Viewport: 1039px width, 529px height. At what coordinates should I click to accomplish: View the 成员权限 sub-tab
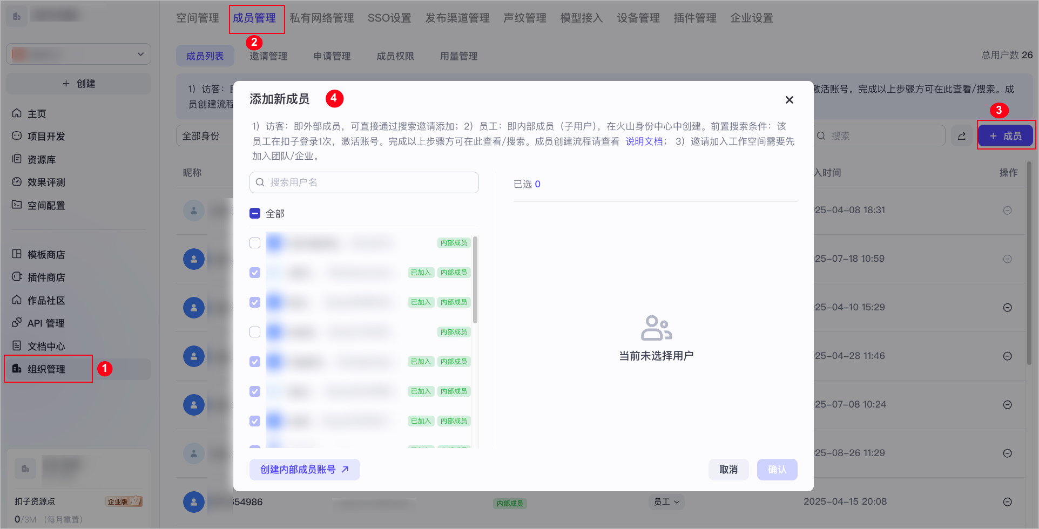395,56
